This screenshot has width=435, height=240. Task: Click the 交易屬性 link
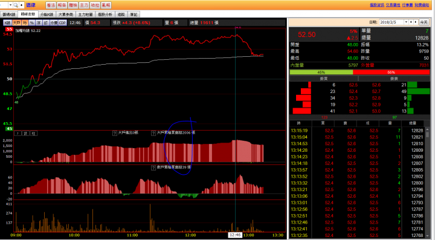(x=393, y=5)
